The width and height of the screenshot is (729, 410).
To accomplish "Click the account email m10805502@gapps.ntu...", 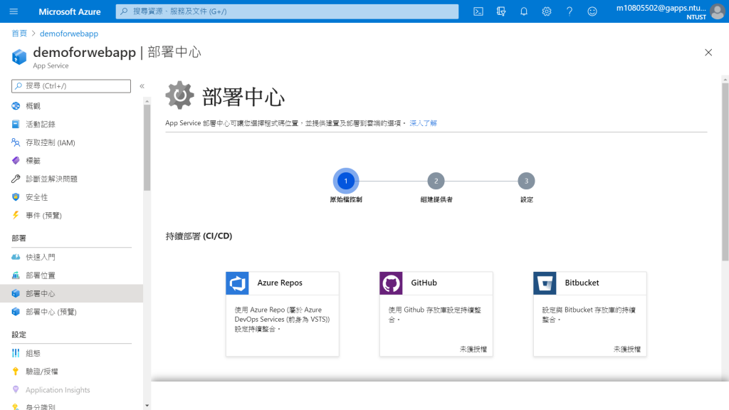I will point(661,8).
